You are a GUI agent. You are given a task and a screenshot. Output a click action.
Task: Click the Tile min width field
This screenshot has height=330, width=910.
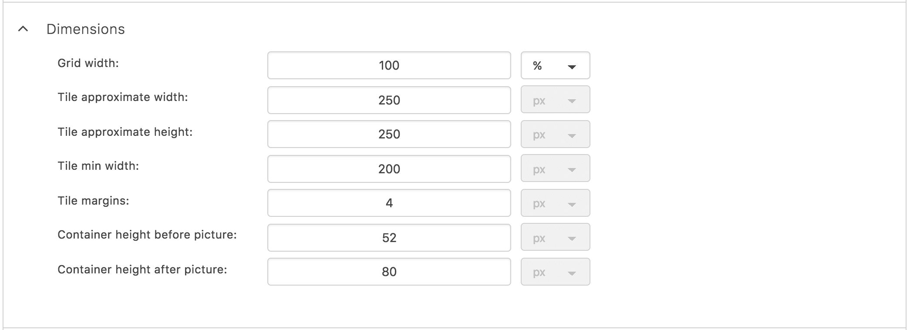389,168
